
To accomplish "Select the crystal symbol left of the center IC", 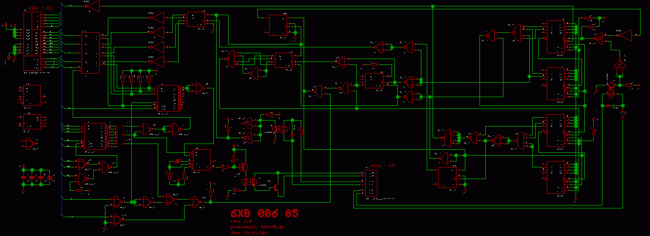I will [176, 162].
